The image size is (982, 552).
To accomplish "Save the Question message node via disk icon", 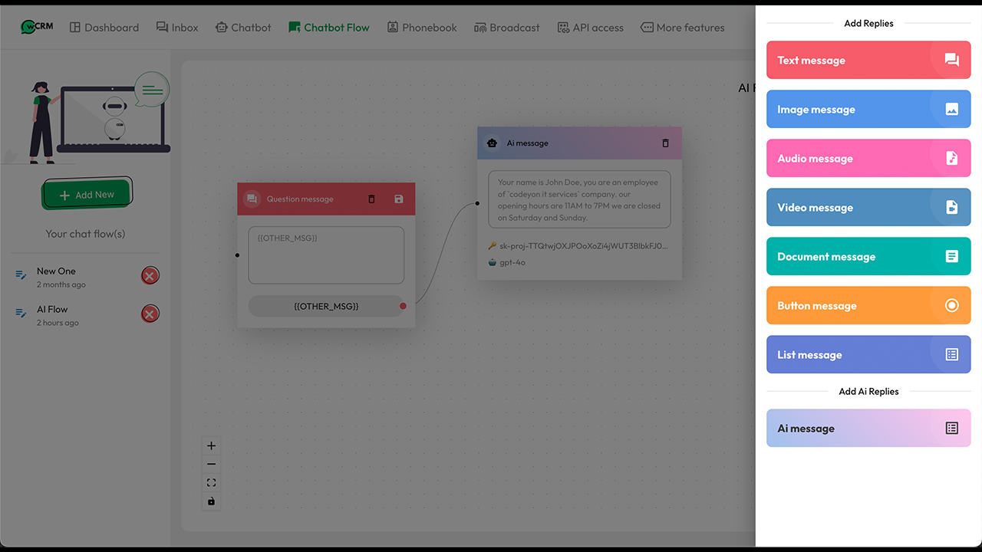I will [398, 199].
